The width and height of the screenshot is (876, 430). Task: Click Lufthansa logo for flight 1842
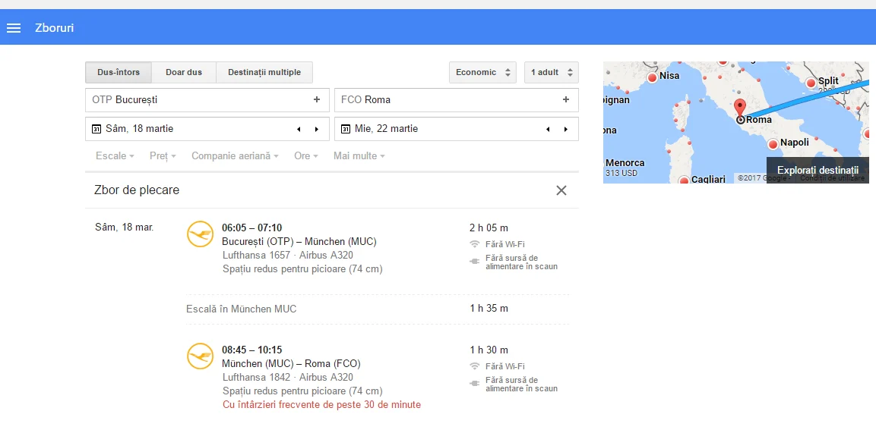200,356
